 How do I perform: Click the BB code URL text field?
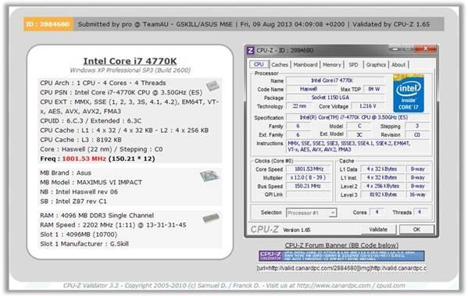[341, 268]
